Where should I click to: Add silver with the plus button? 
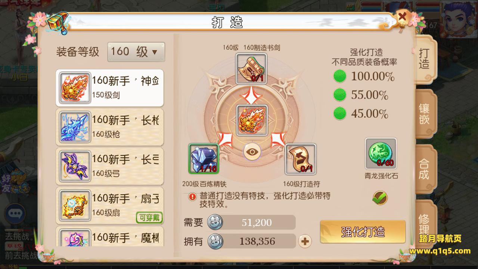(x=305, y=241)
